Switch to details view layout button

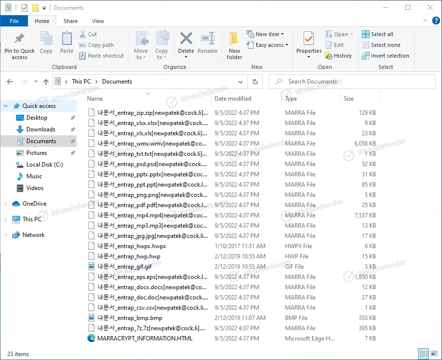[x=423, y=354]
